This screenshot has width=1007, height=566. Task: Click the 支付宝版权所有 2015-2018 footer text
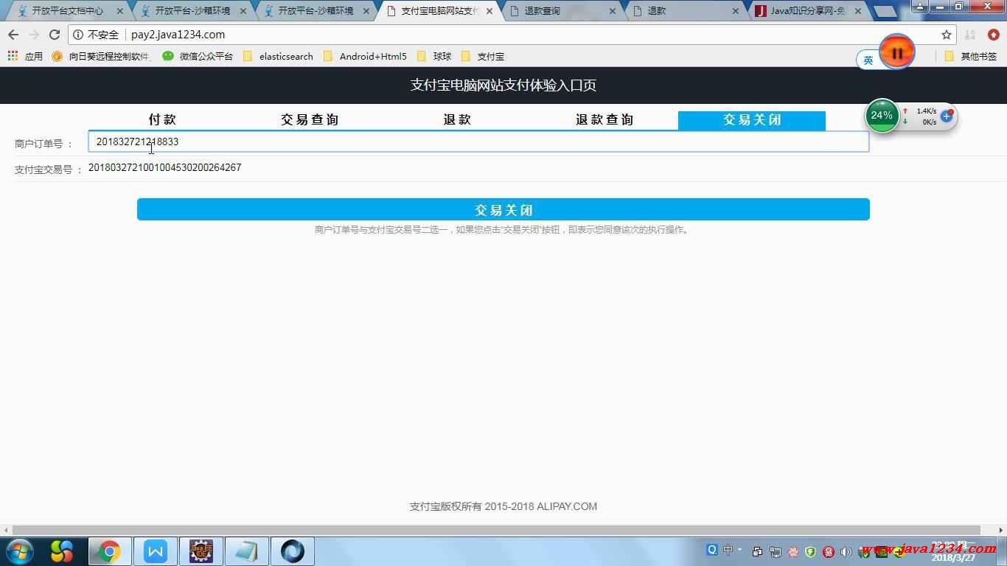pos(503,506)
